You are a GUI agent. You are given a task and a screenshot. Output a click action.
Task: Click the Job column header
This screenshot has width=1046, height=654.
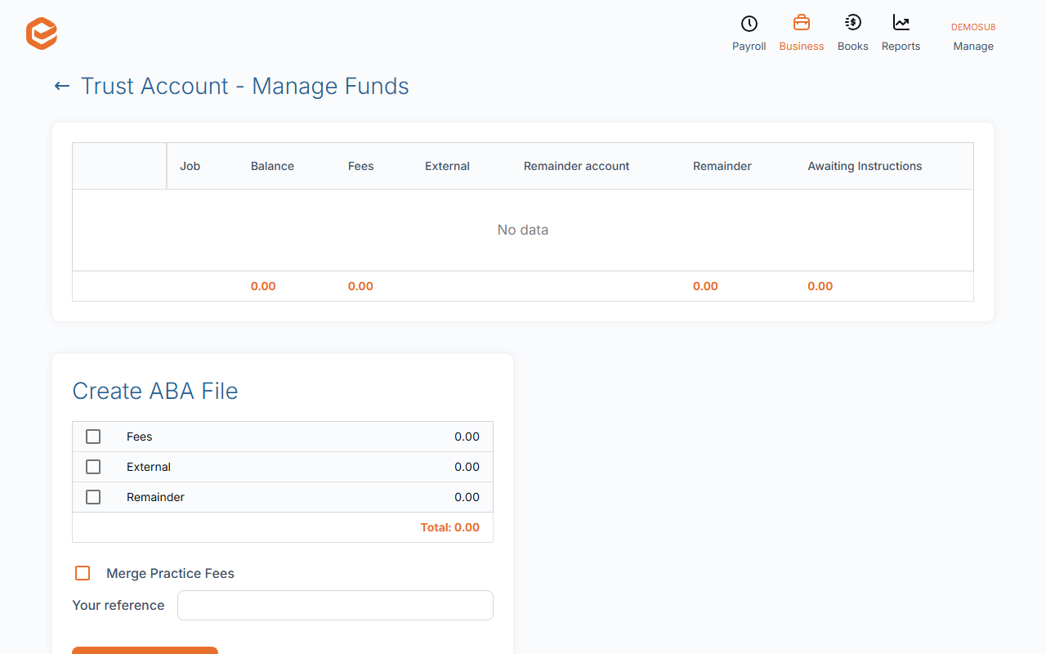[x=190, y=166]
